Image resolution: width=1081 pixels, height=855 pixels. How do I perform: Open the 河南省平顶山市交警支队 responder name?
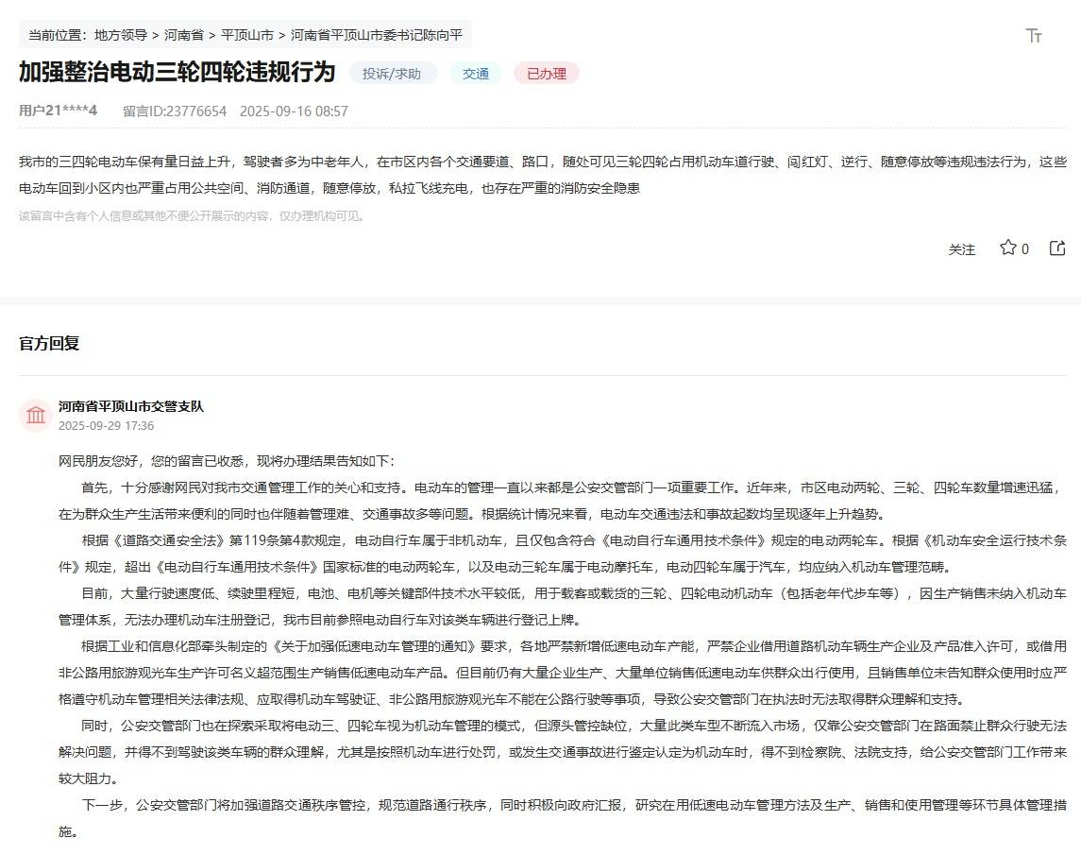[130, 406]
